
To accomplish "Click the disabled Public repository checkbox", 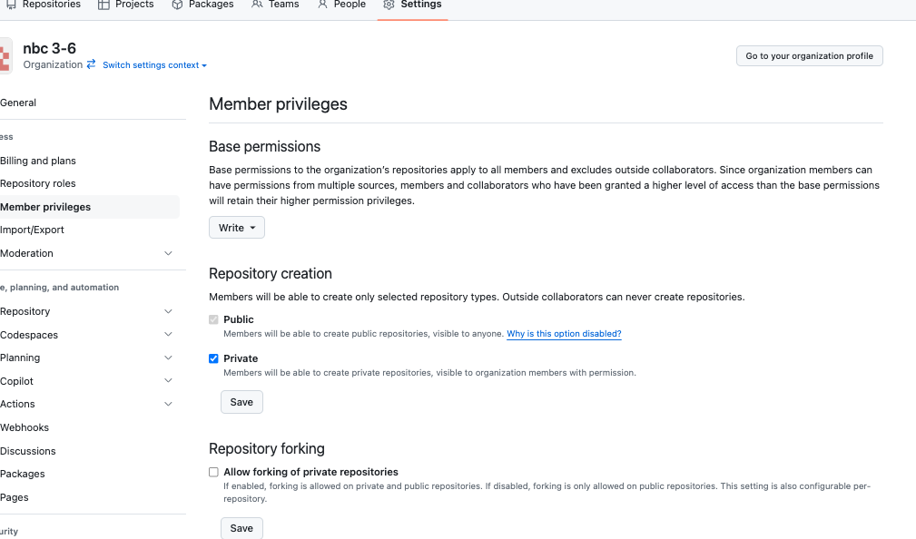I will click(x=214, y=319).
